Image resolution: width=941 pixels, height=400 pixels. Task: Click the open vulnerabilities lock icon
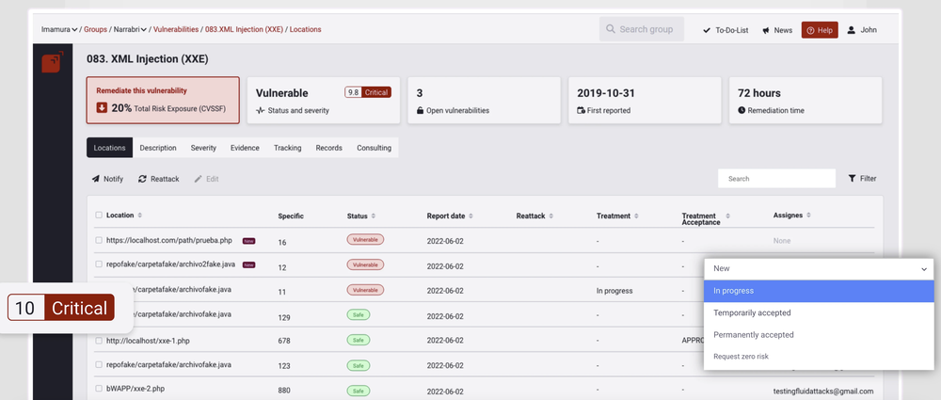(420, 110)
